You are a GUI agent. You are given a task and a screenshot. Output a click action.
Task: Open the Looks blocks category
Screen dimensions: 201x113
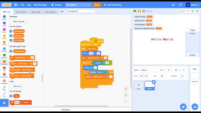4,24
